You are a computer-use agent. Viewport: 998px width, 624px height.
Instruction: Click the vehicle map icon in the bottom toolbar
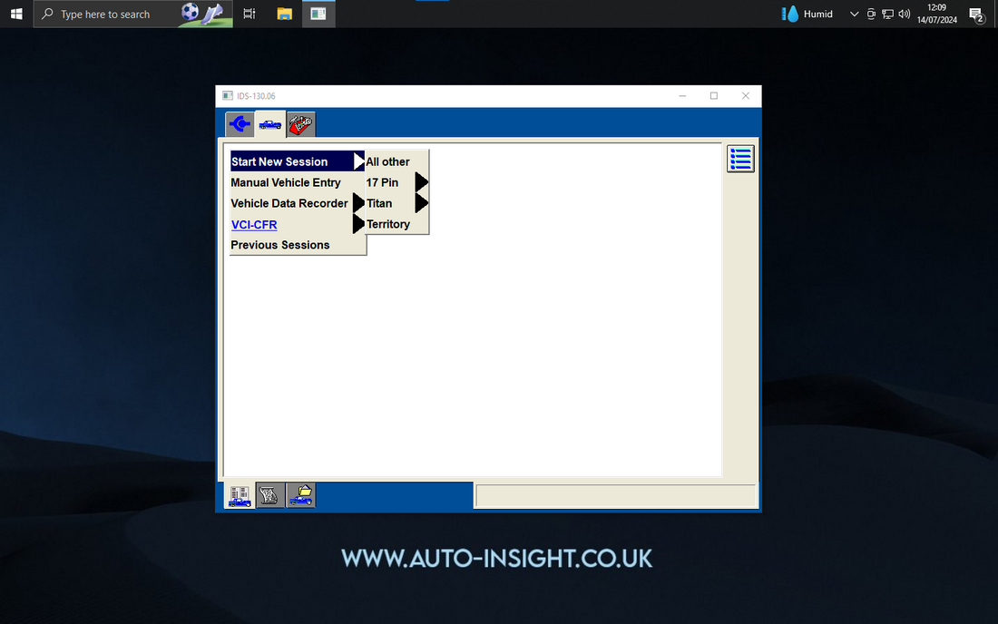269,496
